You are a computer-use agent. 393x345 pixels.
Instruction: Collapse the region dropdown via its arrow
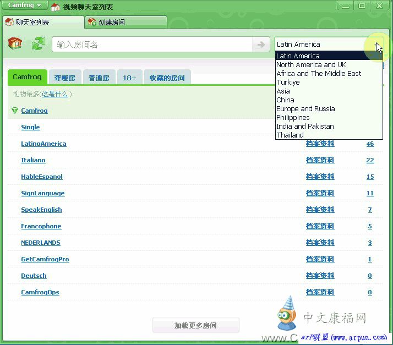(x=378, y=45)
